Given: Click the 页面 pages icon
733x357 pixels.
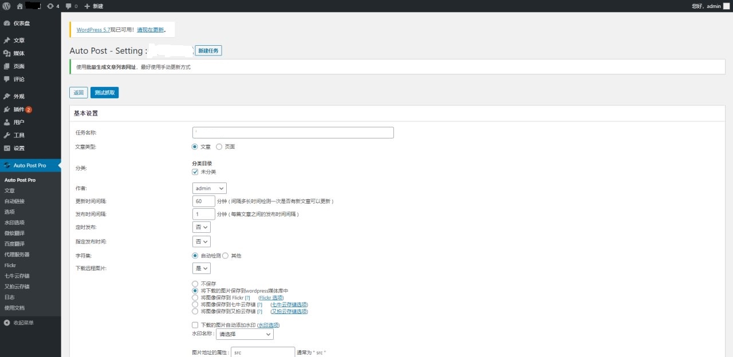Looking at the screenshot, I should tap(7, 66).
